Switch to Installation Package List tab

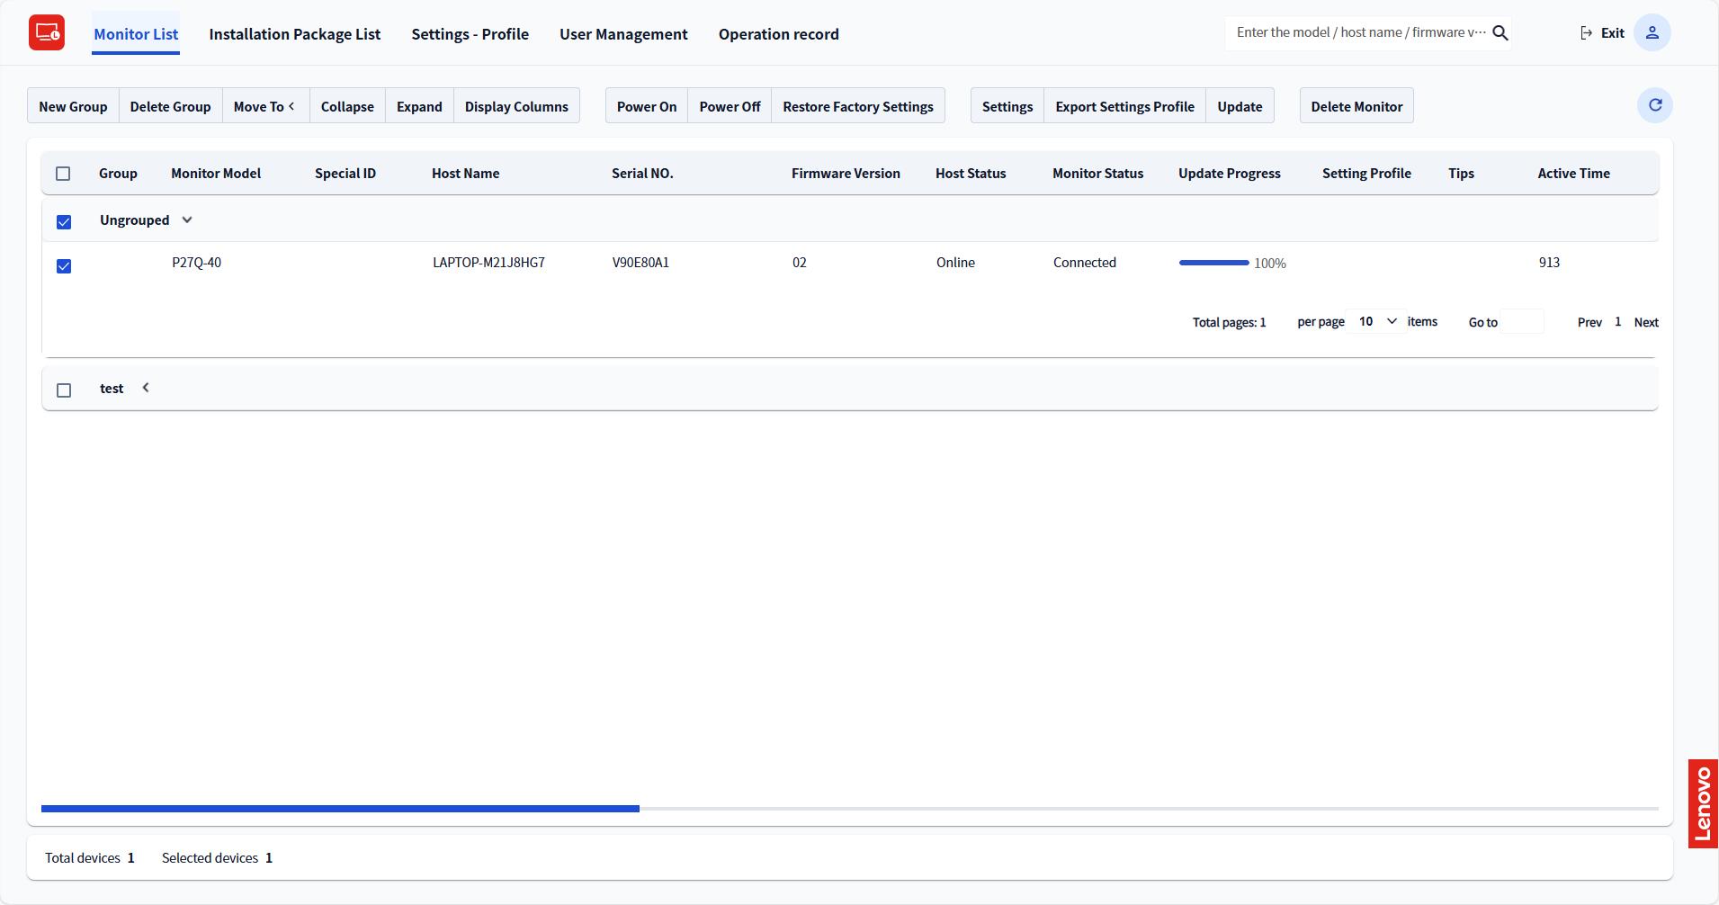point(294,34)
